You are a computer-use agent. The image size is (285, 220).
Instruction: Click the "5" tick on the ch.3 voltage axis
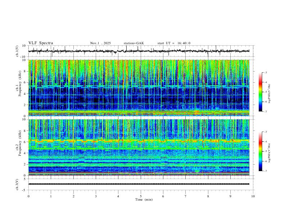pos(25,179)
